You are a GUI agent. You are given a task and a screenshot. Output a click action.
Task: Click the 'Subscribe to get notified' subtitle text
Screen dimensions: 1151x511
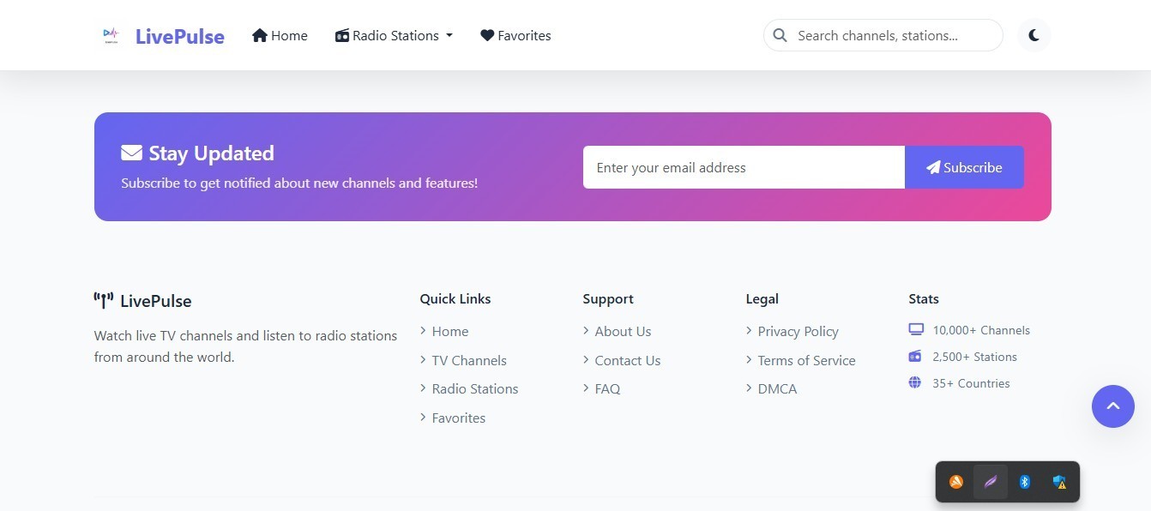[x=299, y=183]
